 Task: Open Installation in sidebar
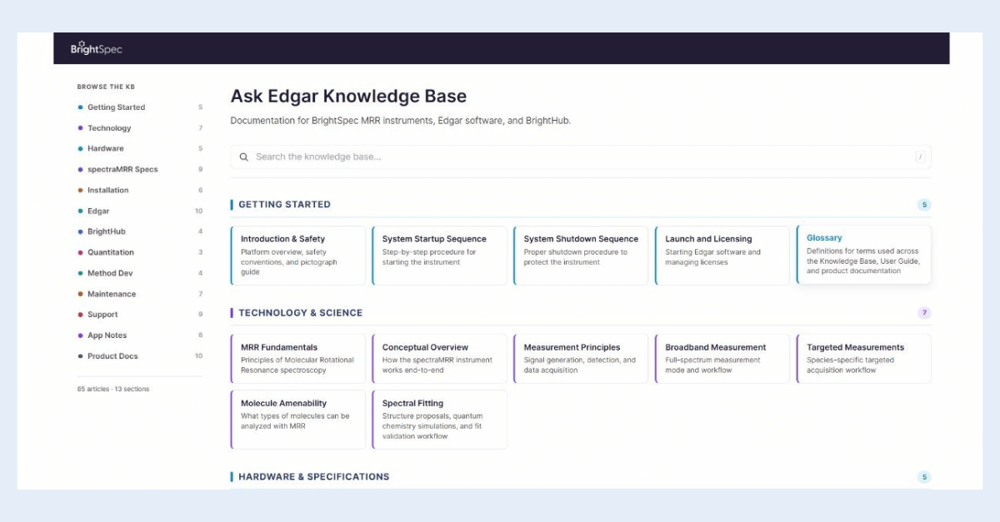(x=140, y=191)
